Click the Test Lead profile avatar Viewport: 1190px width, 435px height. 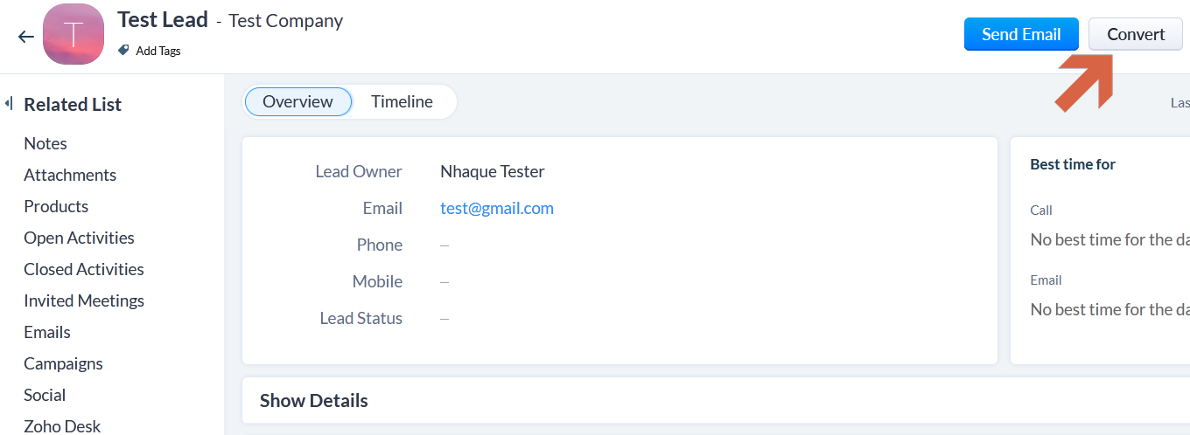coord(73,34)
